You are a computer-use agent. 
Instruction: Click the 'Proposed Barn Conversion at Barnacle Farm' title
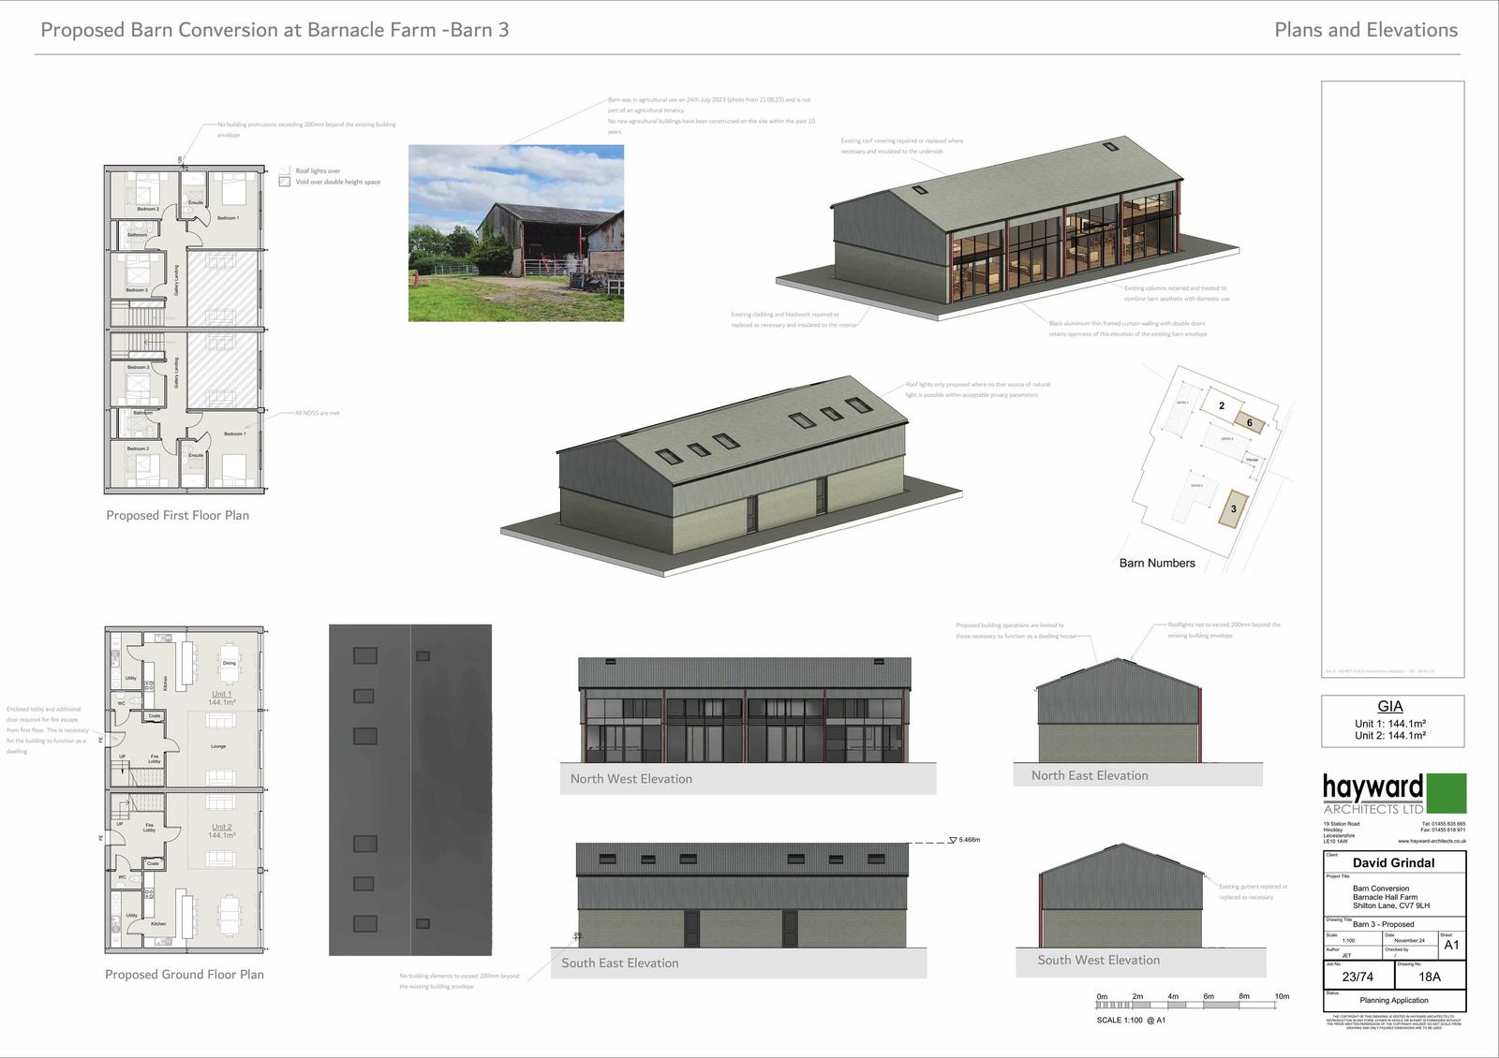275,29
